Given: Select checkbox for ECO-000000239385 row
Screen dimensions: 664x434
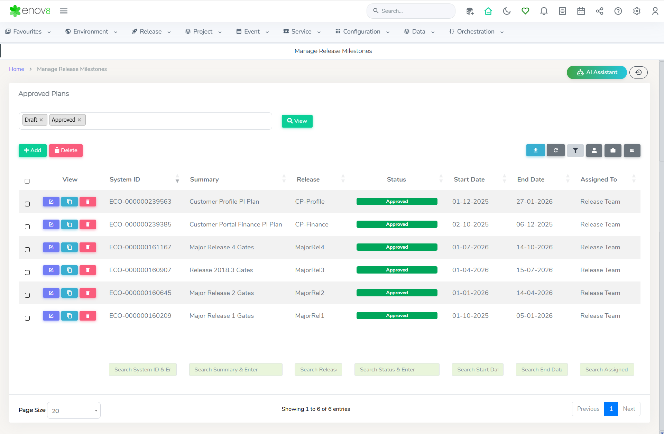Looking at the screenshot, I should (27, 227).
